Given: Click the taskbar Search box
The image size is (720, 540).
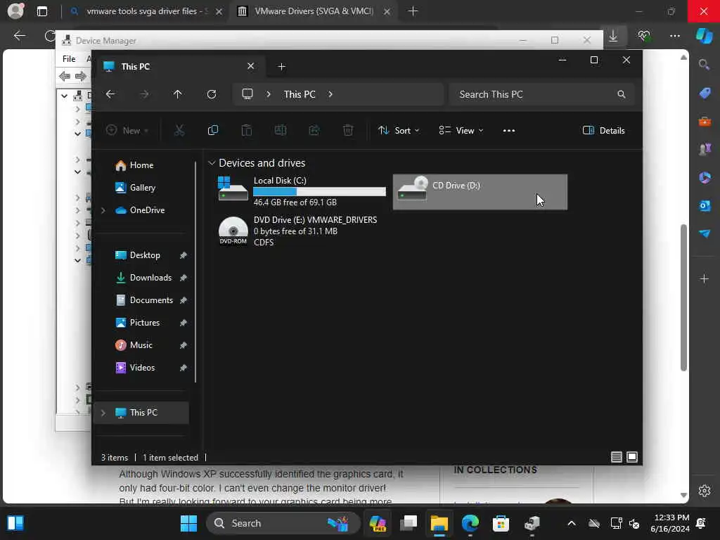Looking at the screenshot, I should 283,523.
